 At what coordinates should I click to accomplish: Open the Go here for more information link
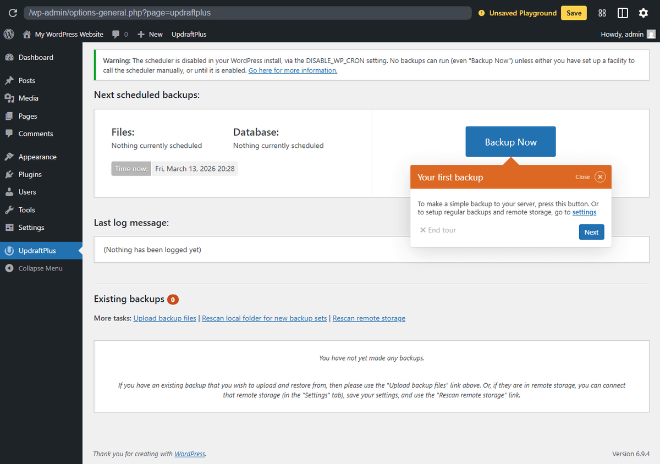coord(293,70)
